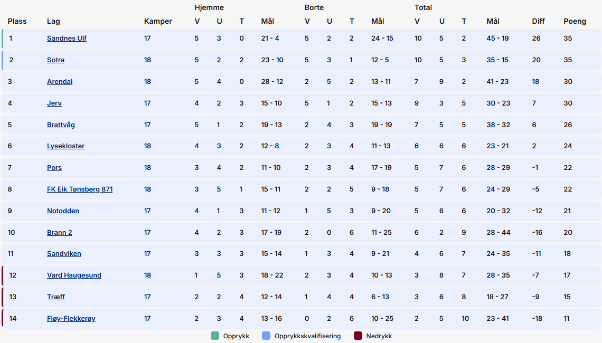Select the Notodden team link

[x=63, y=211]
